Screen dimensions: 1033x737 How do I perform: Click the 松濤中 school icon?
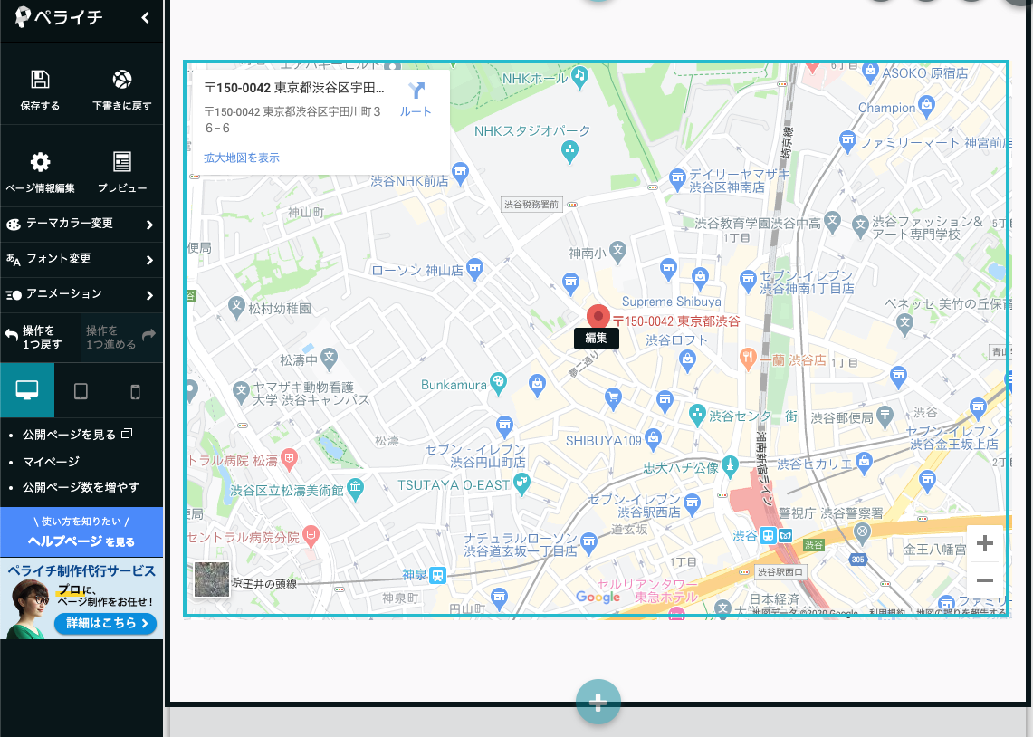coord(329,358)
